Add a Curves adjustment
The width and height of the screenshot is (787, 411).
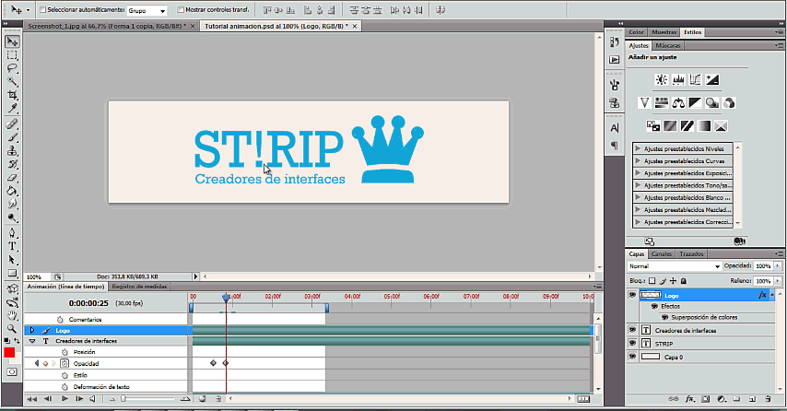tap(695, 80)
